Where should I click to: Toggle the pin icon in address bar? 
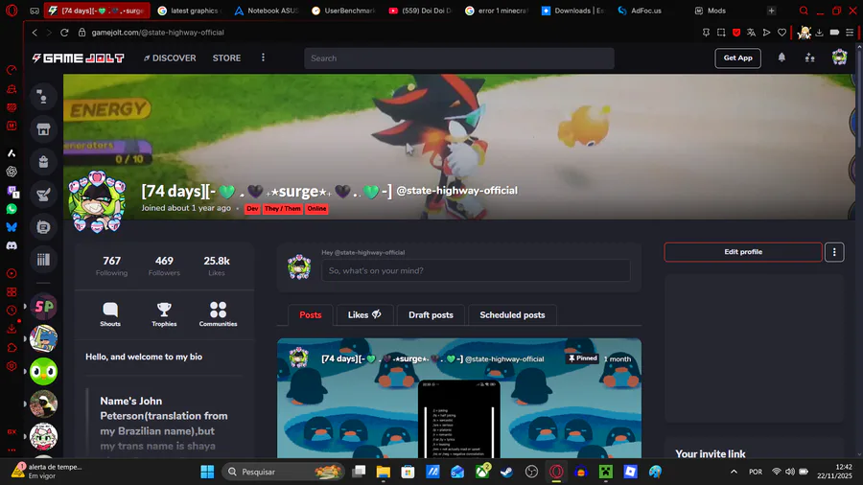706,33
